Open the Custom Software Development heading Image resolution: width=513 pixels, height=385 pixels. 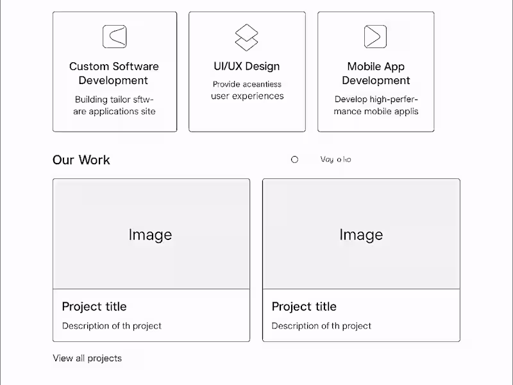click(x=114, y=73)
